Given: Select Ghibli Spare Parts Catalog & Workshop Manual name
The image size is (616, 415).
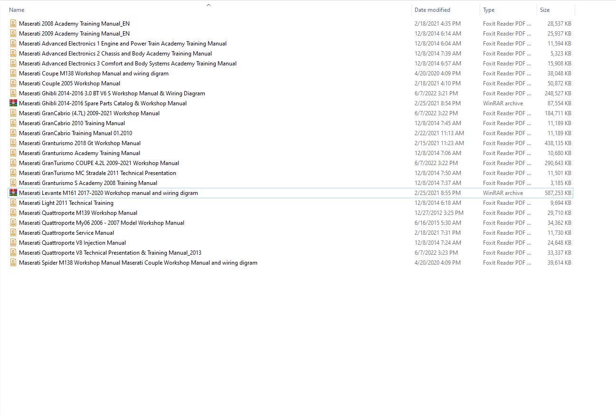Looking at the screenshot, I should (103, 103).
